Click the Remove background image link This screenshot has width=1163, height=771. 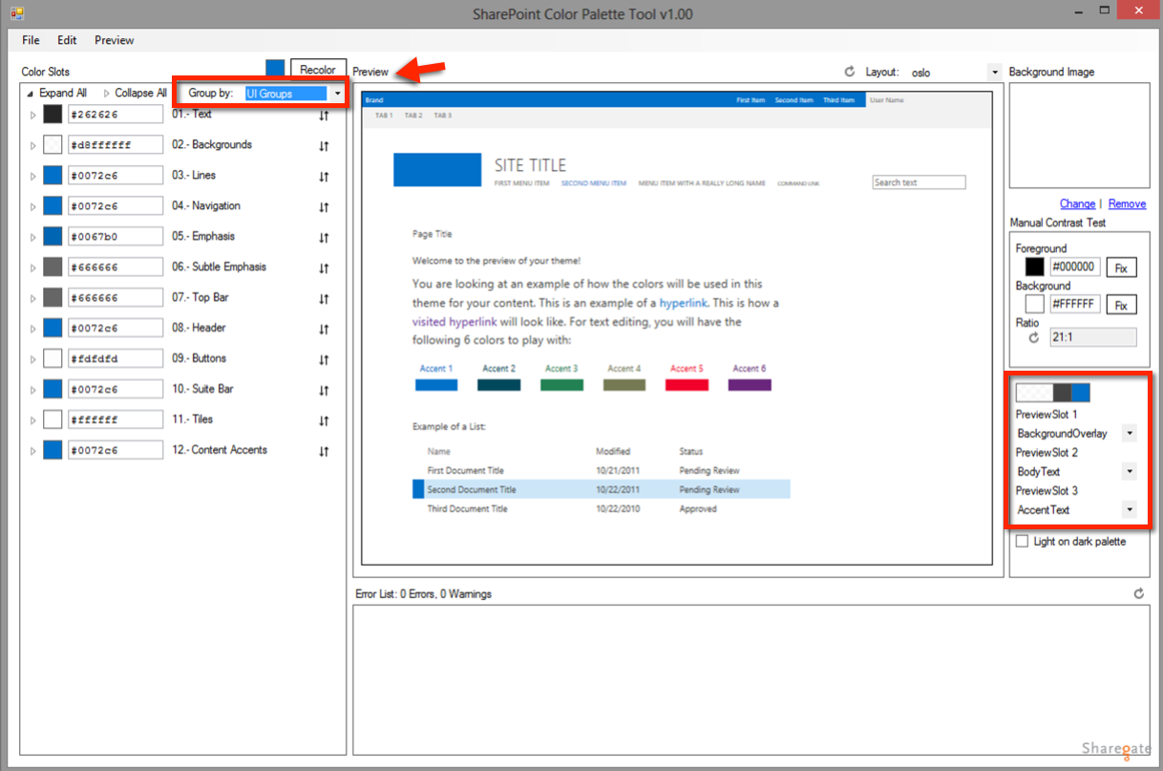tap(1127, 203)
